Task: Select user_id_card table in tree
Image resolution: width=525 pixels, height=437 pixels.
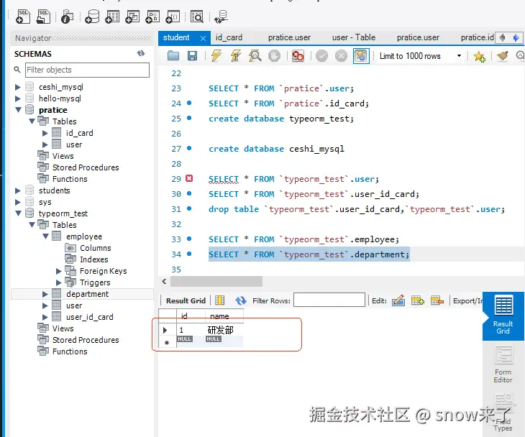Action: click(89, 317)
